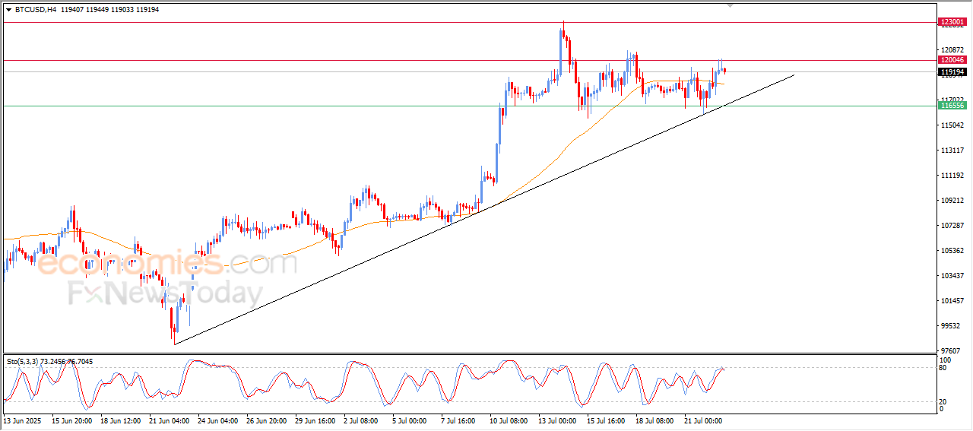Click the 115042 price axis value
Screen dimensions: 973x431
tap(952, 125)
